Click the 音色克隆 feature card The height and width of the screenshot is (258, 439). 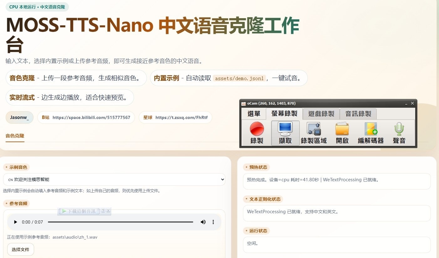click(x=76, y=78)
